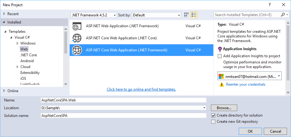Viewport: 291px width, 137px height.
Task: Click the Reenter your credentials link
Action: [x=246, y=85]
